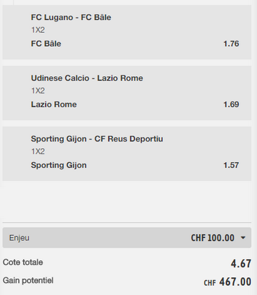Open FC Lugano - FC Bâle match

pyautogui.click(x=71, y=17)
